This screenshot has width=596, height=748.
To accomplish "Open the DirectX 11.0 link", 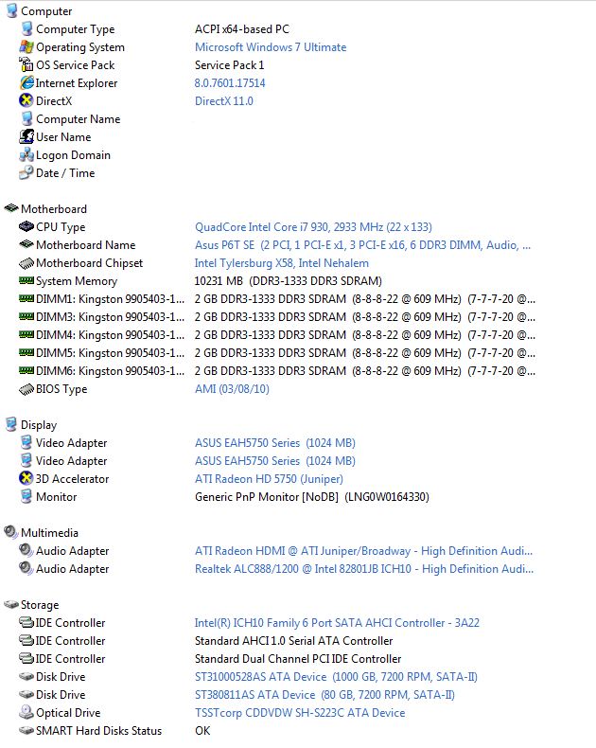I will tap(223, 101).
